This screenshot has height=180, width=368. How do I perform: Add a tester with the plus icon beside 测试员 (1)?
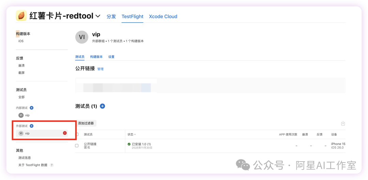point(102,106)
